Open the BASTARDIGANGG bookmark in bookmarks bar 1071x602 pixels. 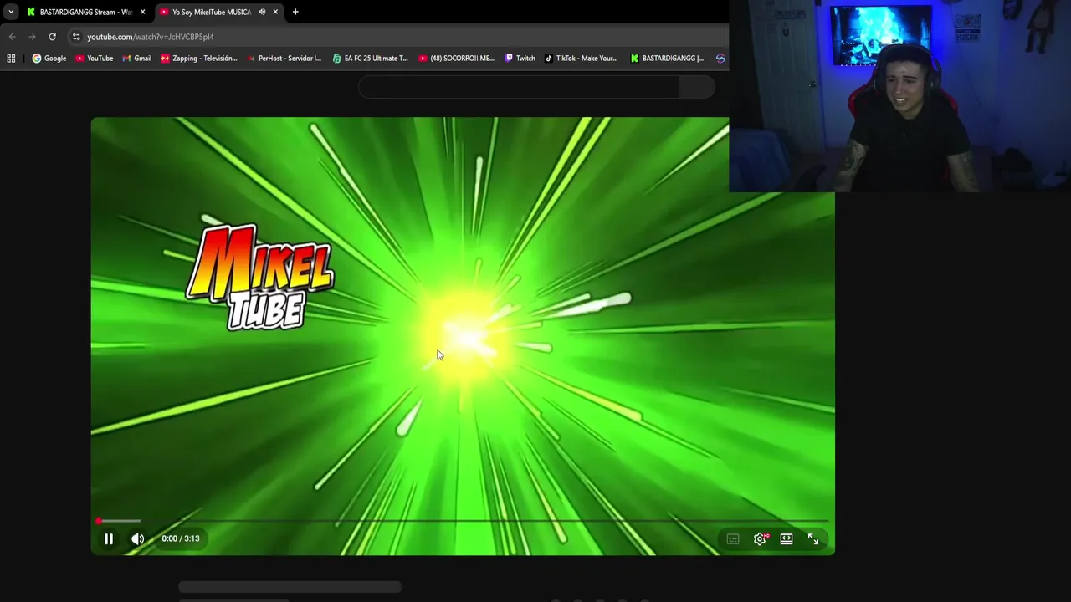667,59
